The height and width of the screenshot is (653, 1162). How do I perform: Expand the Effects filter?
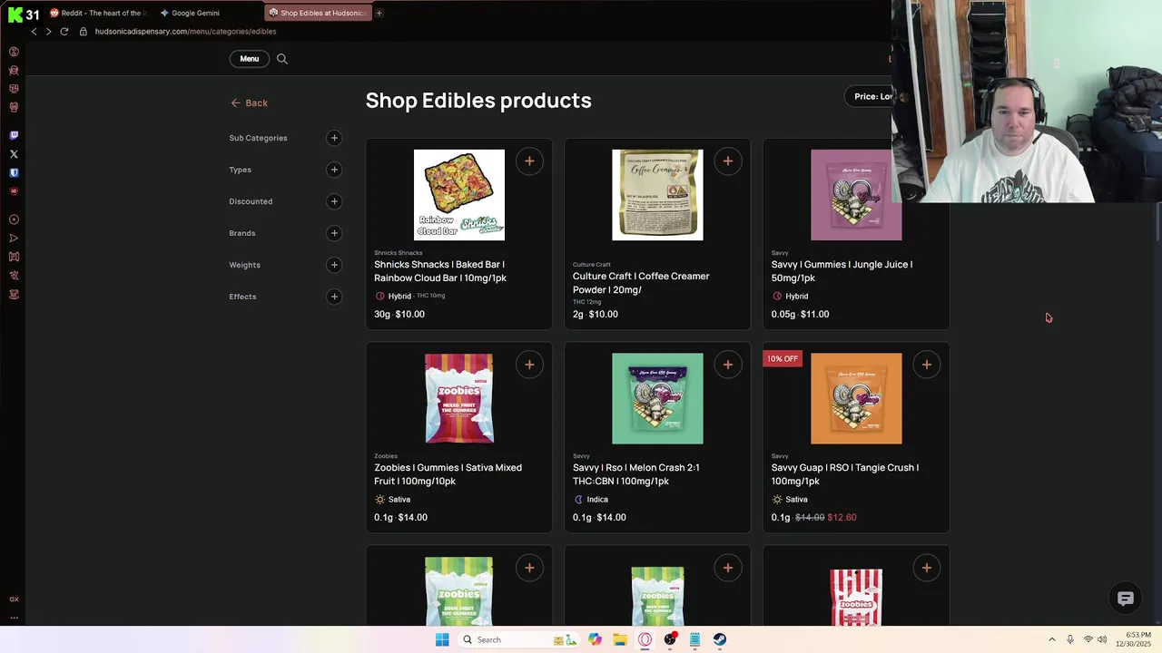point(334,297)
